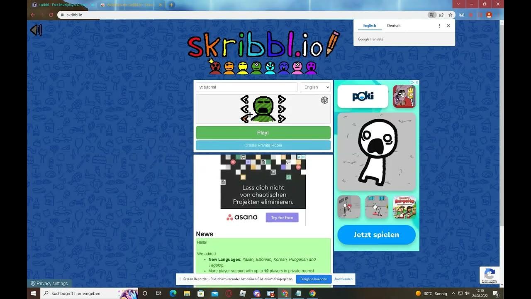Open the Mail app from taskbar
531x299 pixels.
[215, 293]
